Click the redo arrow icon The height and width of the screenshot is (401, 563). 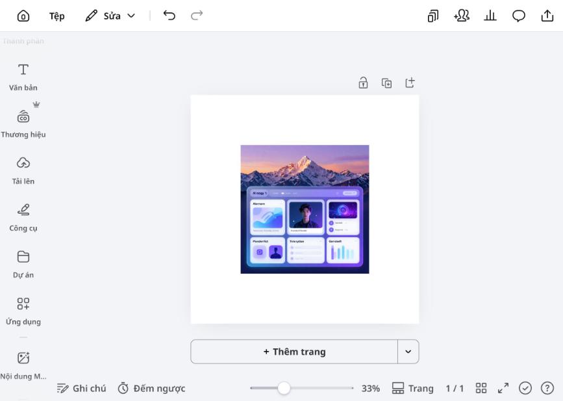(196, 16)
